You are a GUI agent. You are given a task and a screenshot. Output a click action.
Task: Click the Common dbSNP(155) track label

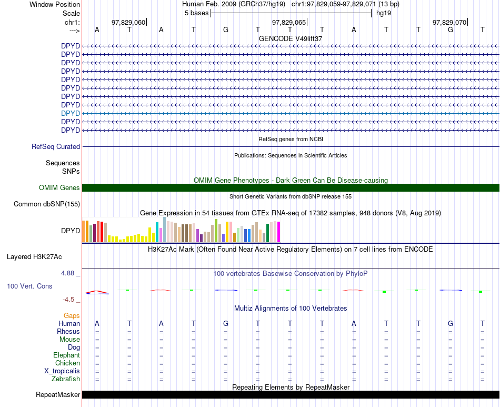pos(47,204)
